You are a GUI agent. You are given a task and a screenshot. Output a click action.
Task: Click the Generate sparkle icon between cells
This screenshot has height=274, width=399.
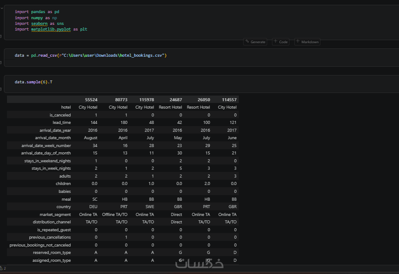(x=247, y=42)
